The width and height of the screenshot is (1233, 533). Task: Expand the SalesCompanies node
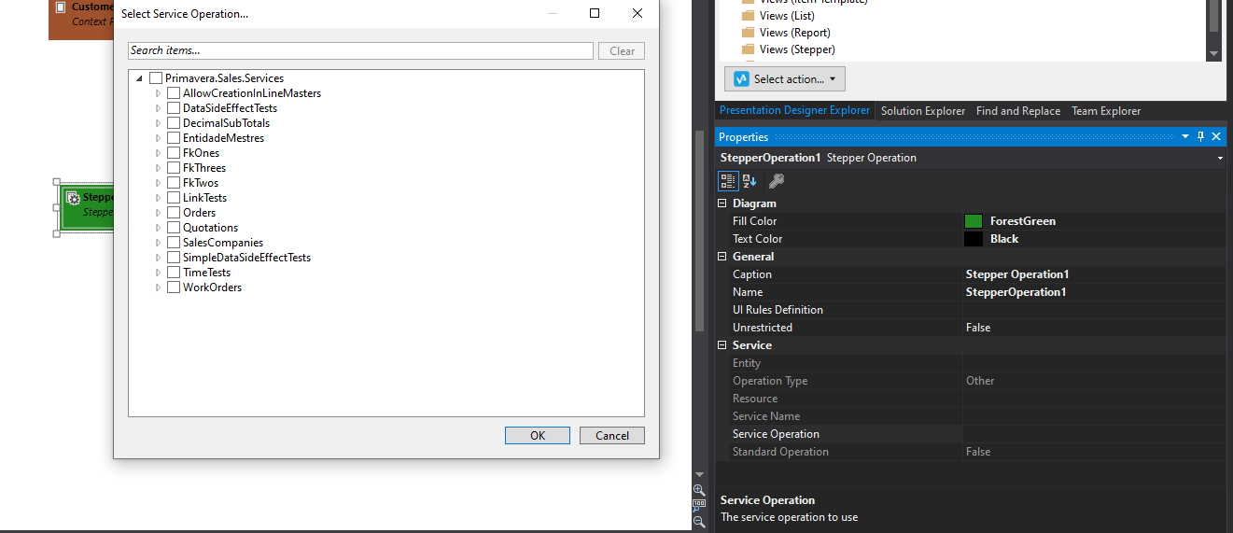click(x=158, y=243)
